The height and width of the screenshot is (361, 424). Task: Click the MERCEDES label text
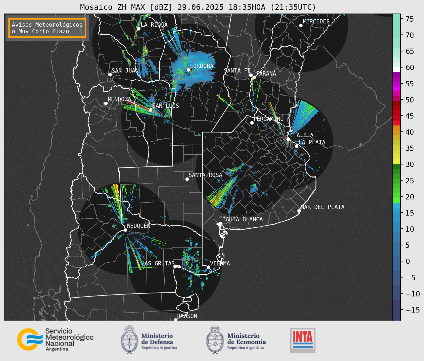(x=316, y=22)
